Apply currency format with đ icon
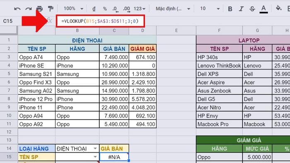 (x=94, y=9)
